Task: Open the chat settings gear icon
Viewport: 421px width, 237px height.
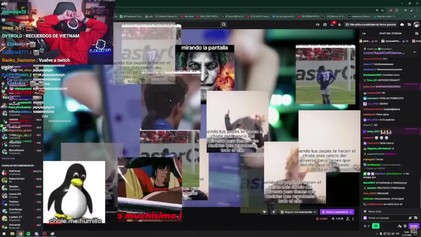Action: pyautogui.click(x=405, y=226)
